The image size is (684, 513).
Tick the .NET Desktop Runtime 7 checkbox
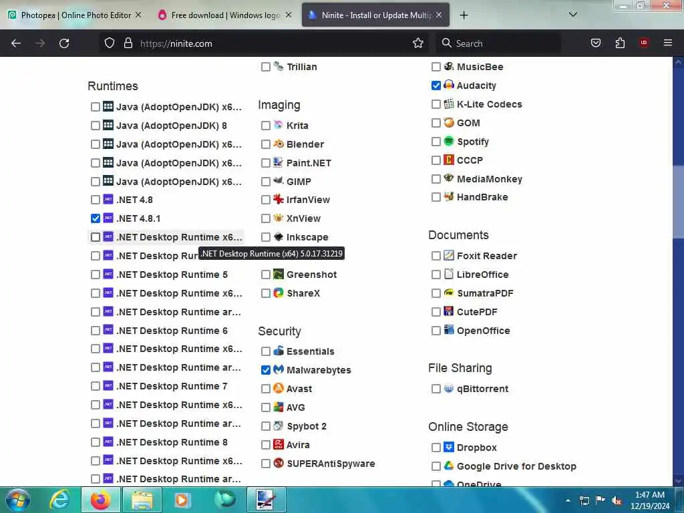[x=95, y=386]
